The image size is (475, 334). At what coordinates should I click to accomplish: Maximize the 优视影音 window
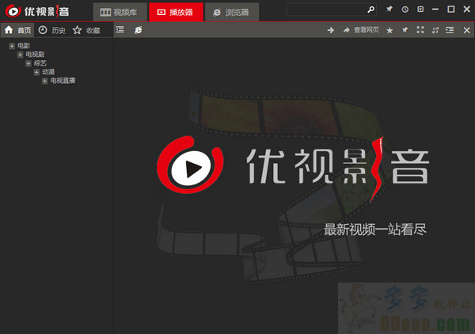click(x=451, y=9)
